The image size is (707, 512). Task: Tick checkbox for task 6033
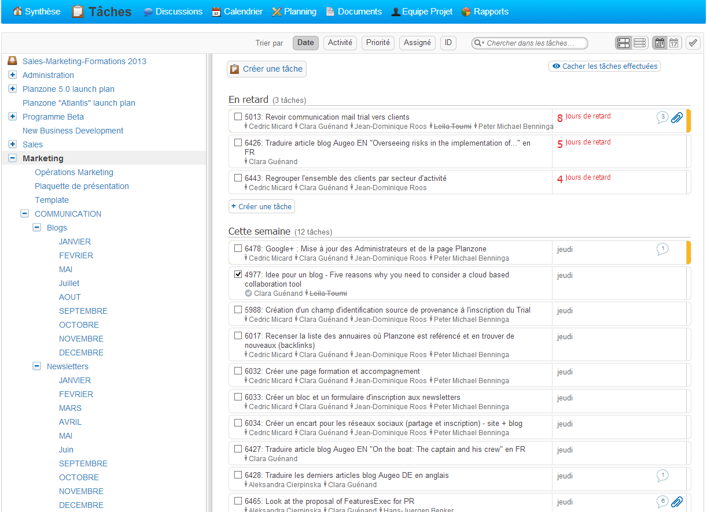pyautogui.click(x=238, y=396)
